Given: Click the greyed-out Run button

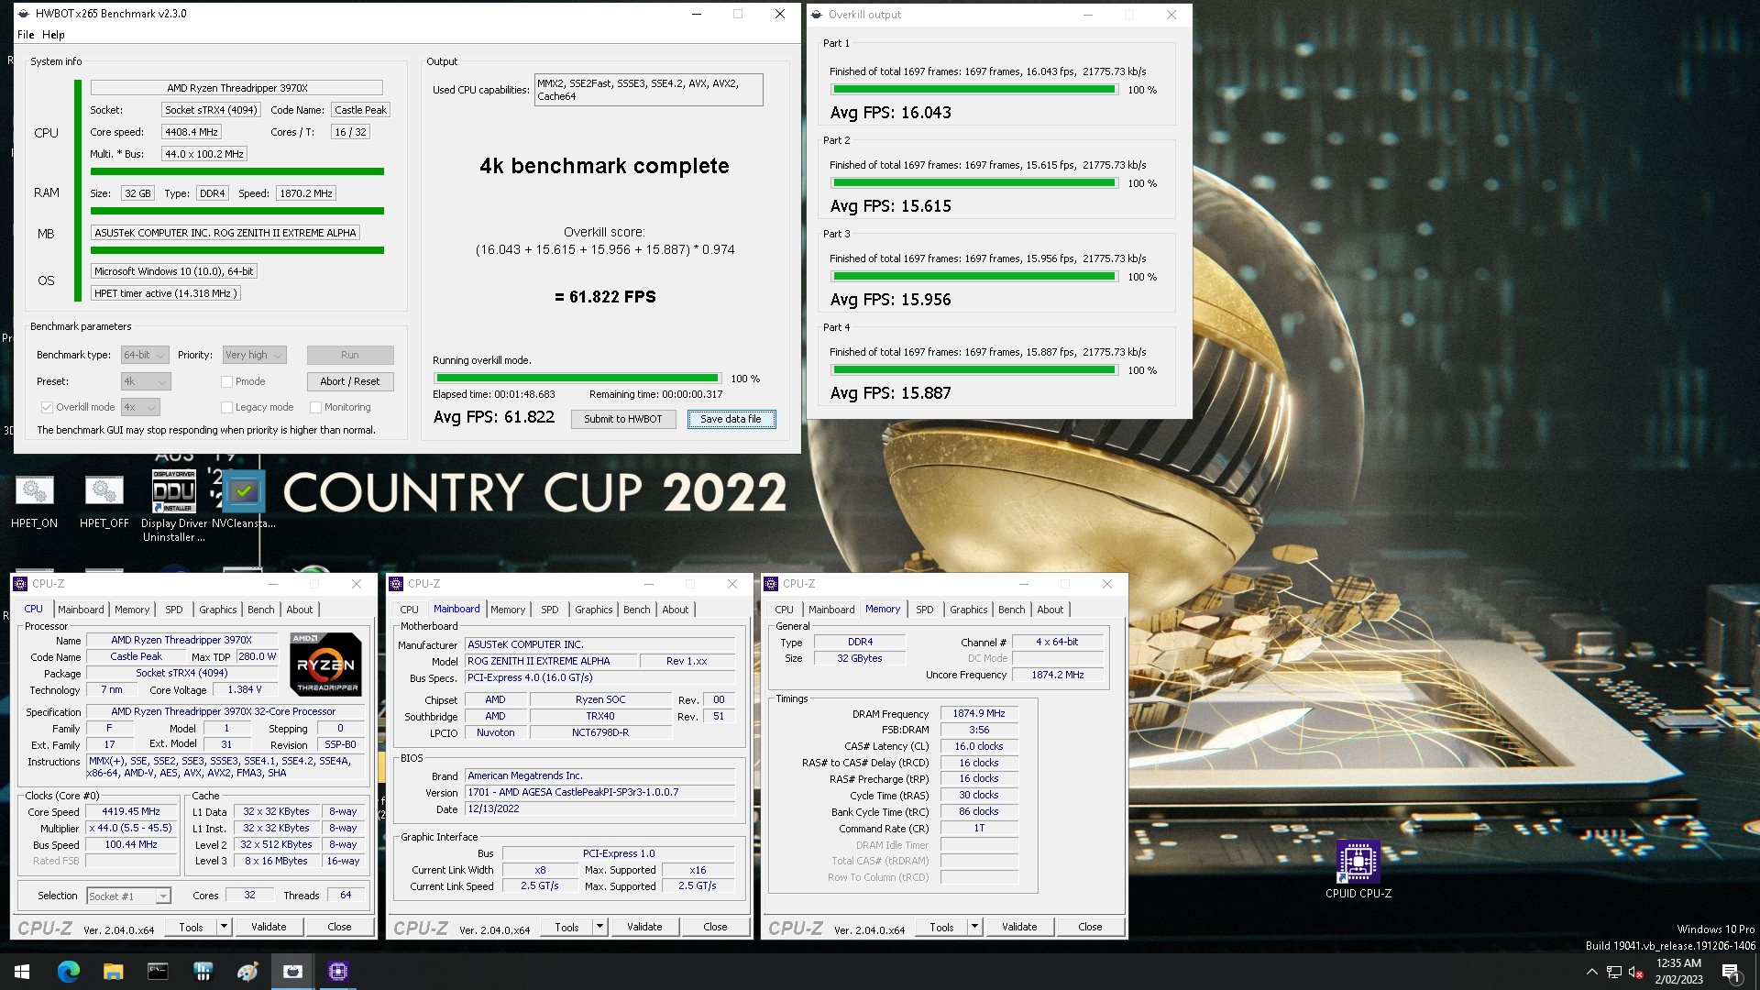Looking at the screenshot, I should pos(350,355).
